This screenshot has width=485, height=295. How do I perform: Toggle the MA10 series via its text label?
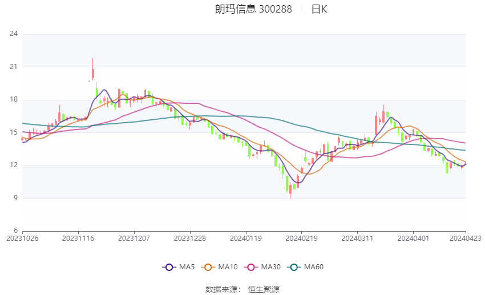click(x=228, y=267)
